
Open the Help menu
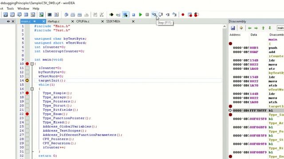pos(36,8)
